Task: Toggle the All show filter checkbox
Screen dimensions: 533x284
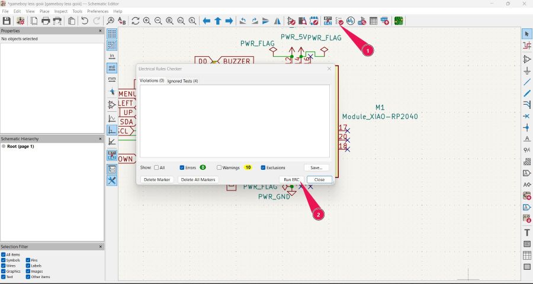Action: tap(156, 167)
